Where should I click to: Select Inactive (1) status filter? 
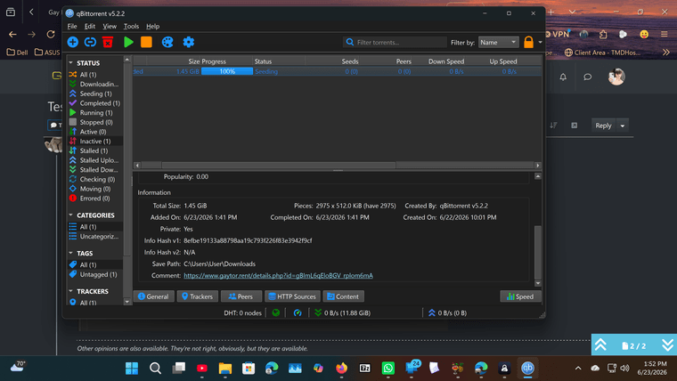95,142
